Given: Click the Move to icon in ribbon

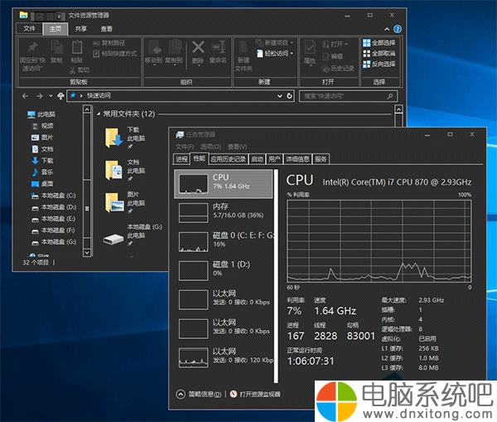Looking at the screenshot, I should pyautogui.click(x=154, y=47).
